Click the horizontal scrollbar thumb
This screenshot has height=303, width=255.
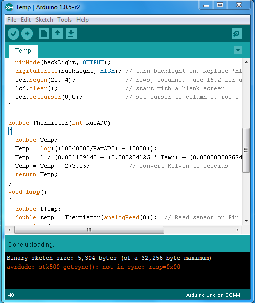(89, 230)
